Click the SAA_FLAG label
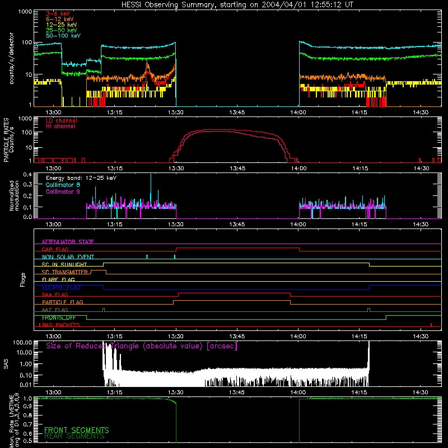Screen dimensions: 448x448 pos(55,295)
